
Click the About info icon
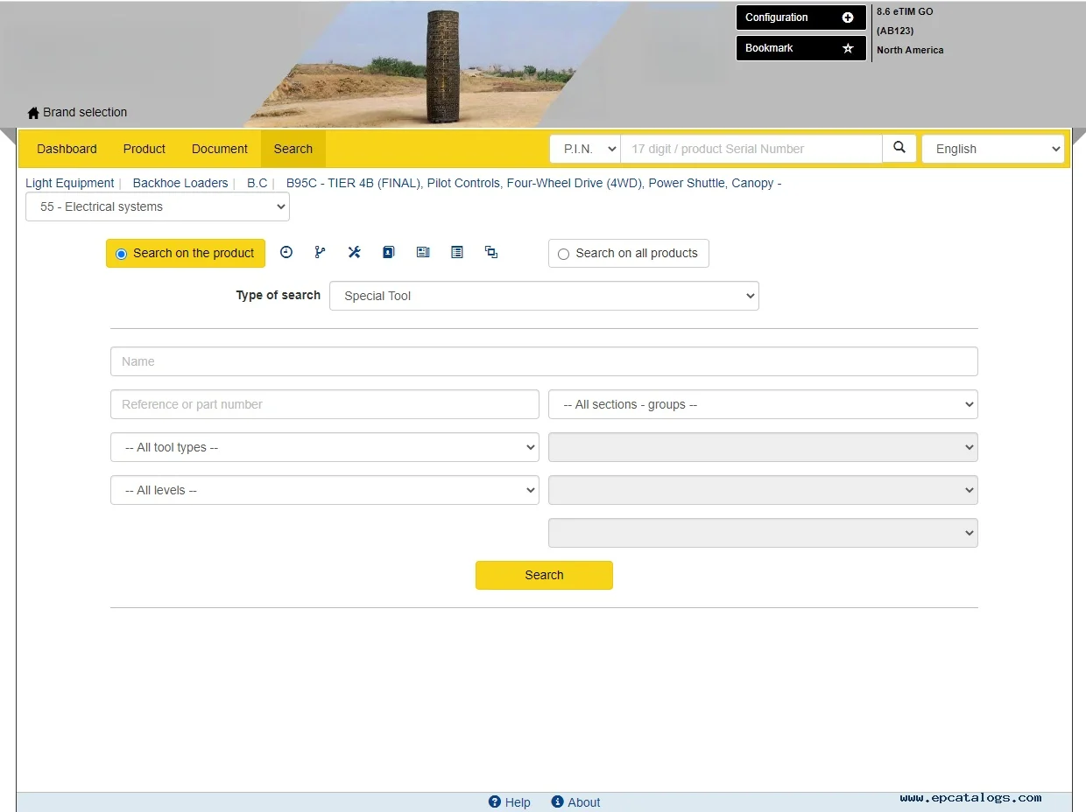(557, 801)
